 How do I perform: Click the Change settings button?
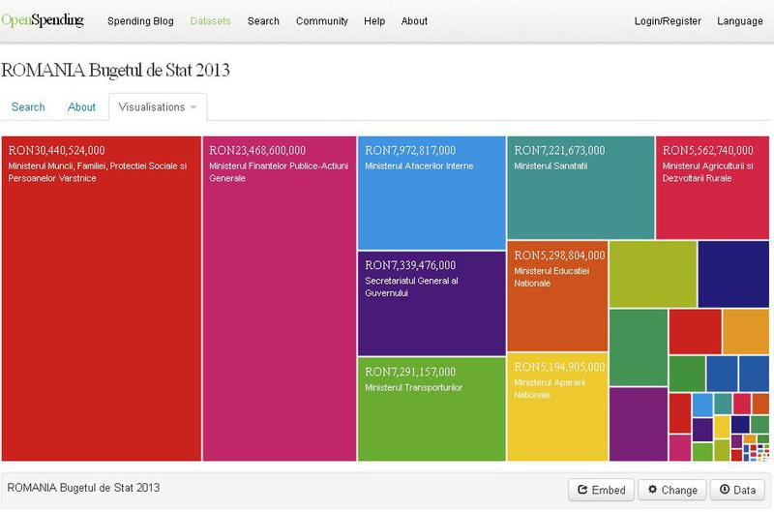click(672, 490)
